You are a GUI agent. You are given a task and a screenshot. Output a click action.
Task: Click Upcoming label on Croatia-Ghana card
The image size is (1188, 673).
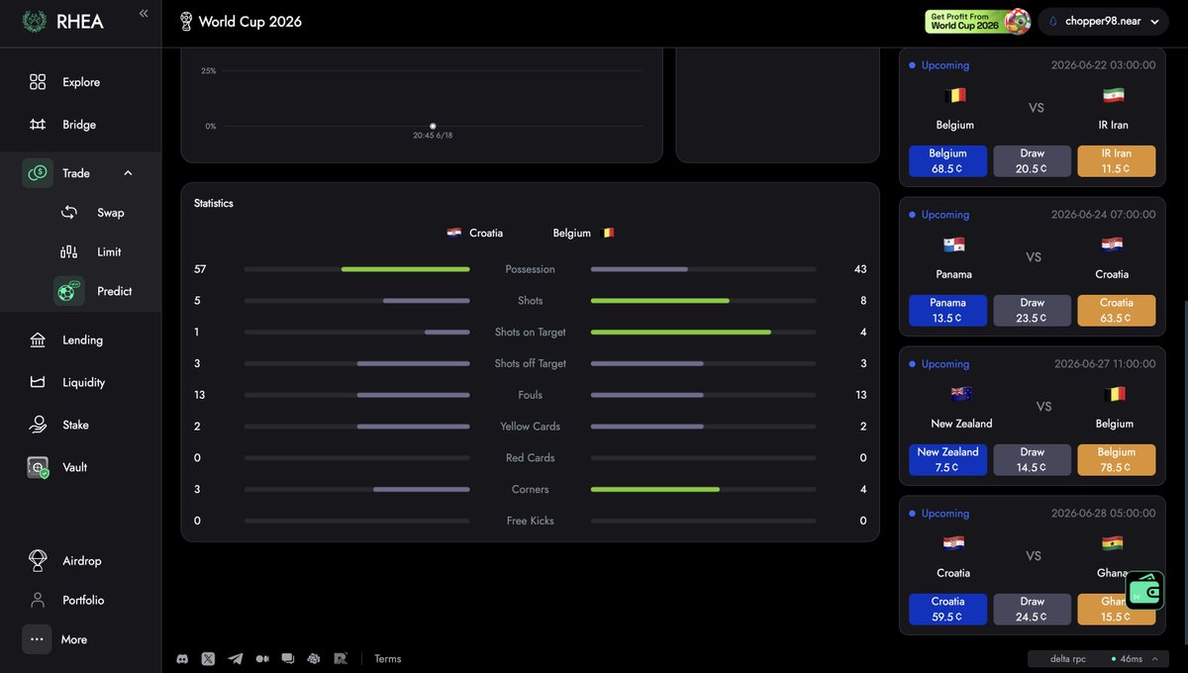click(945, 514)
